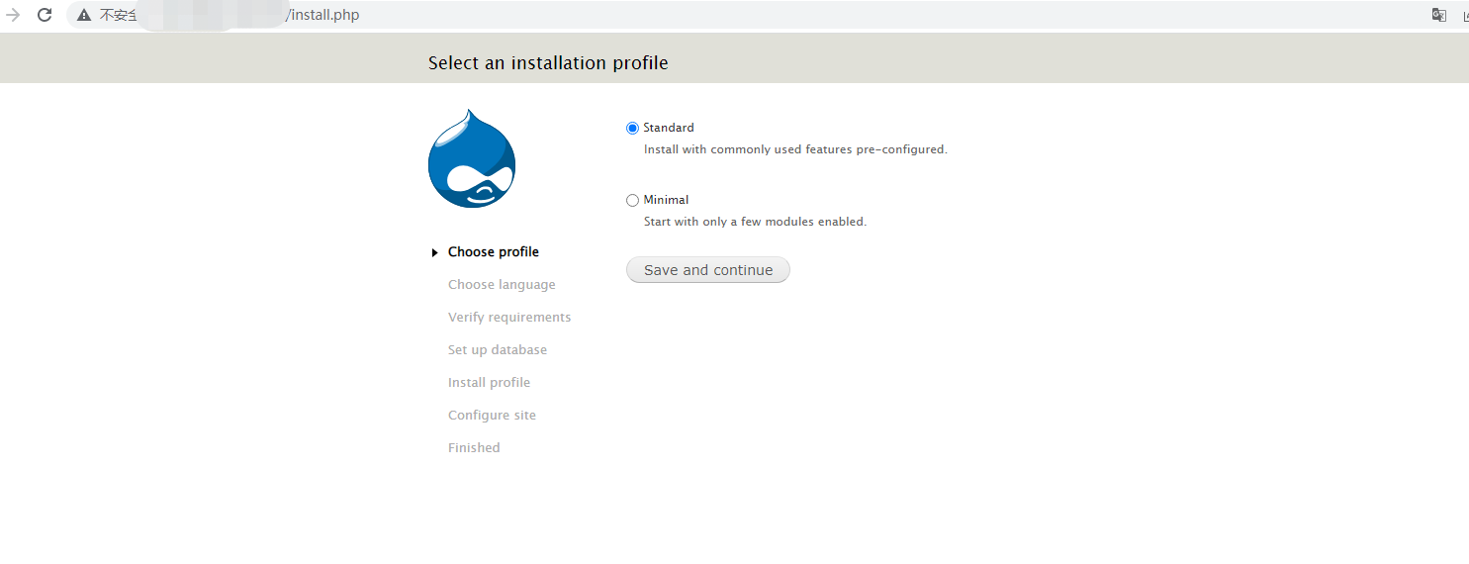Click the Configure site step
The height and width of the screenshot is (564, 1469).
coord(492,416)
